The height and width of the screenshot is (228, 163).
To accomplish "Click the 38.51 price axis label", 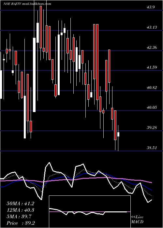I will click(x=152, y=148).
